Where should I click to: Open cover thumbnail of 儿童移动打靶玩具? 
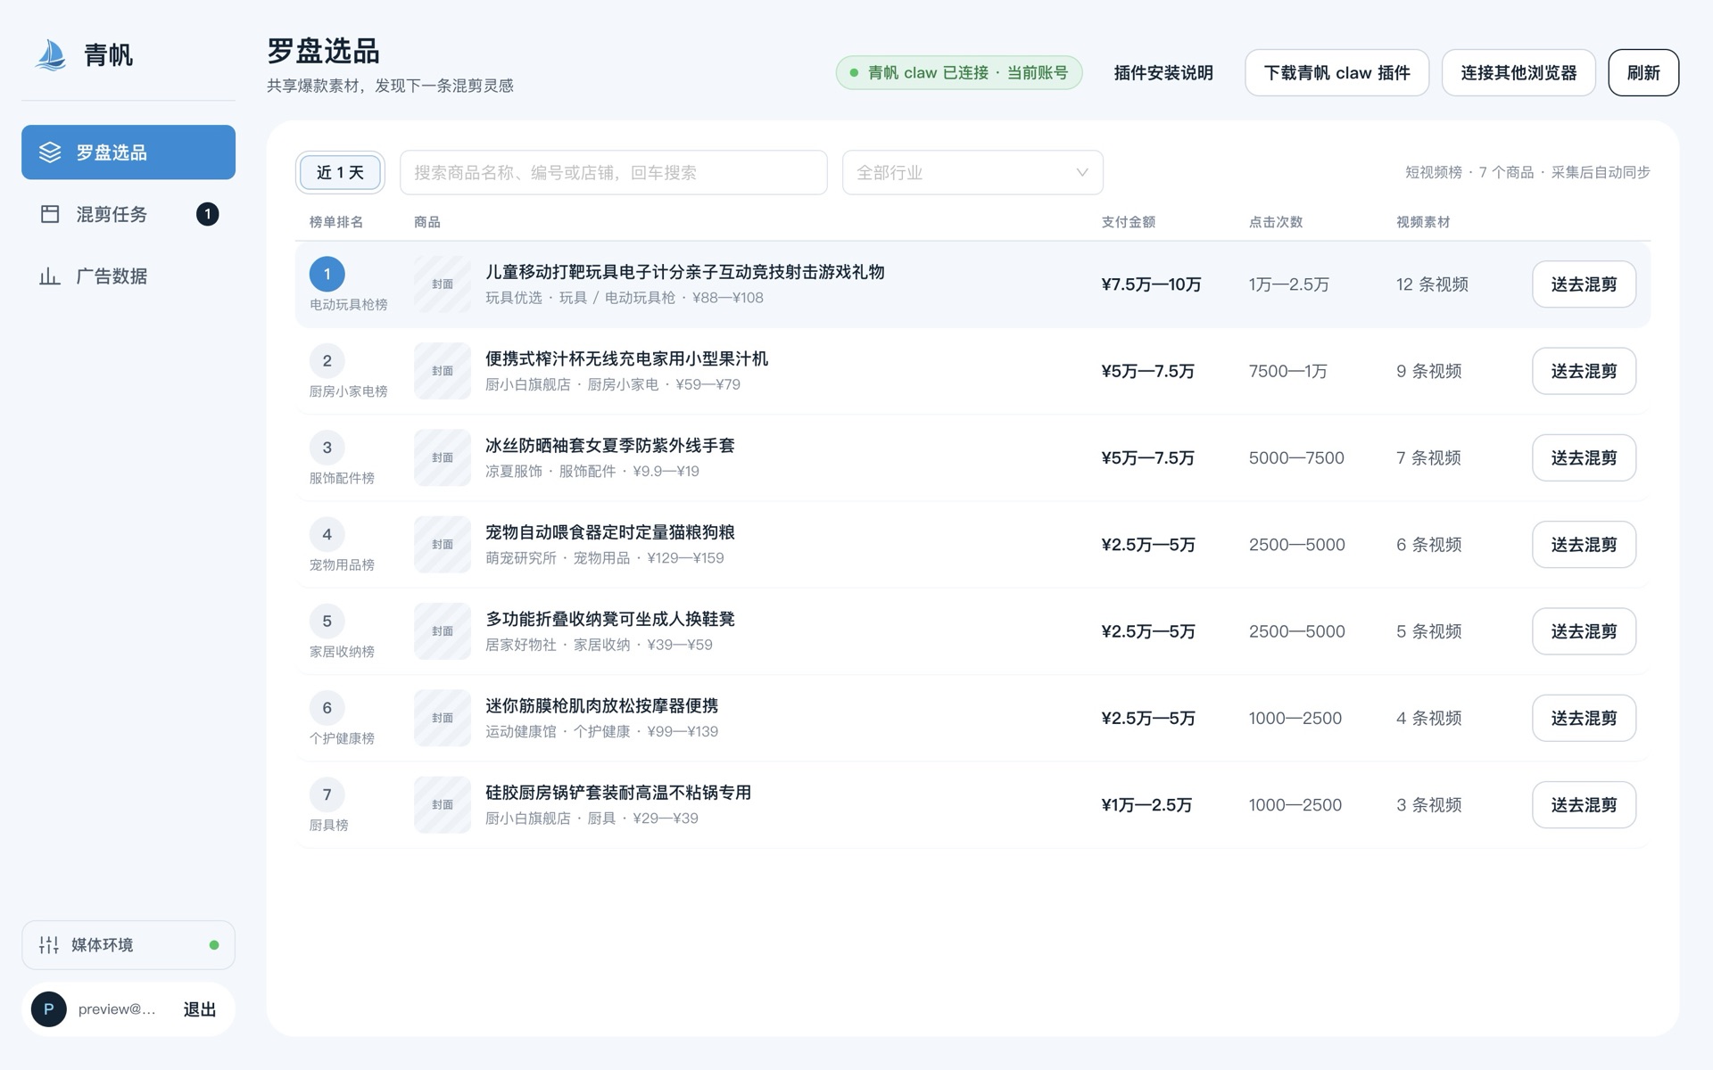pyautogui.click(x=443, y=284)
